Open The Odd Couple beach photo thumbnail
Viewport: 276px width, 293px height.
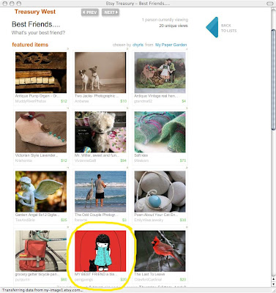point(100,191)
